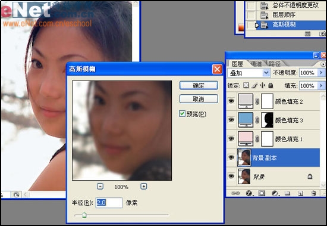The height and width of the screenshot is (226, 327).
Task: Click the radius slider handle
Action: coord(84,215)
